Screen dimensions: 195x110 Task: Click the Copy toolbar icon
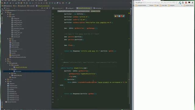pyautogui.click(x=19, y=3)
